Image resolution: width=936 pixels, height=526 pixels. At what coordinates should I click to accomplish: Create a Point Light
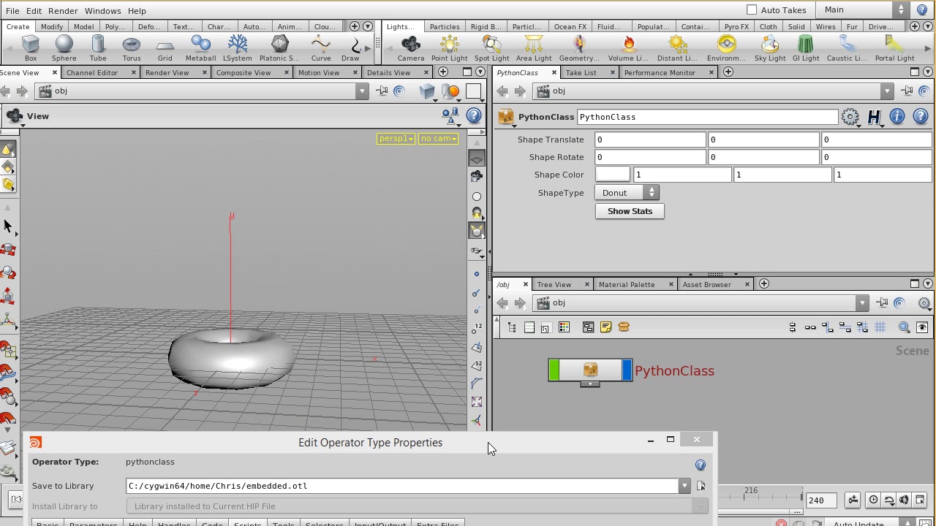click(449, 48)
